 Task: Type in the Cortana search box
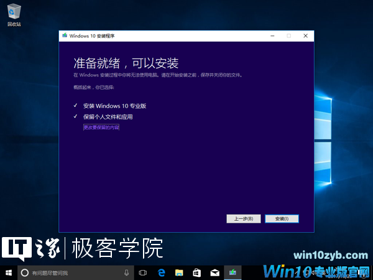click(75, 273)
